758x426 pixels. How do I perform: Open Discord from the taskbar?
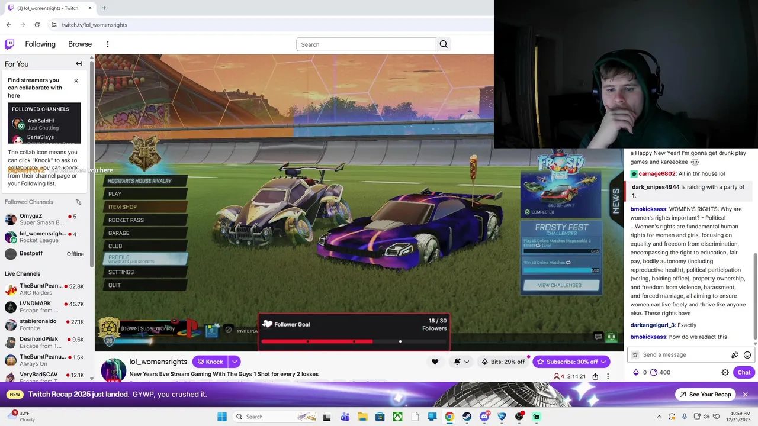point(484,417)
